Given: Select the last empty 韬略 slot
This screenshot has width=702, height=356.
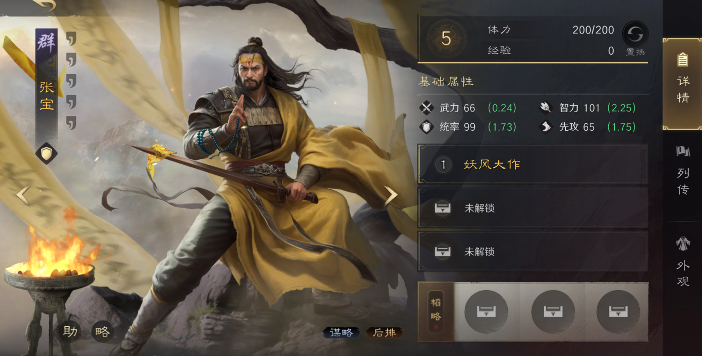Looking at the screenshot, I should pyautogui.click(x=618, y=311).
